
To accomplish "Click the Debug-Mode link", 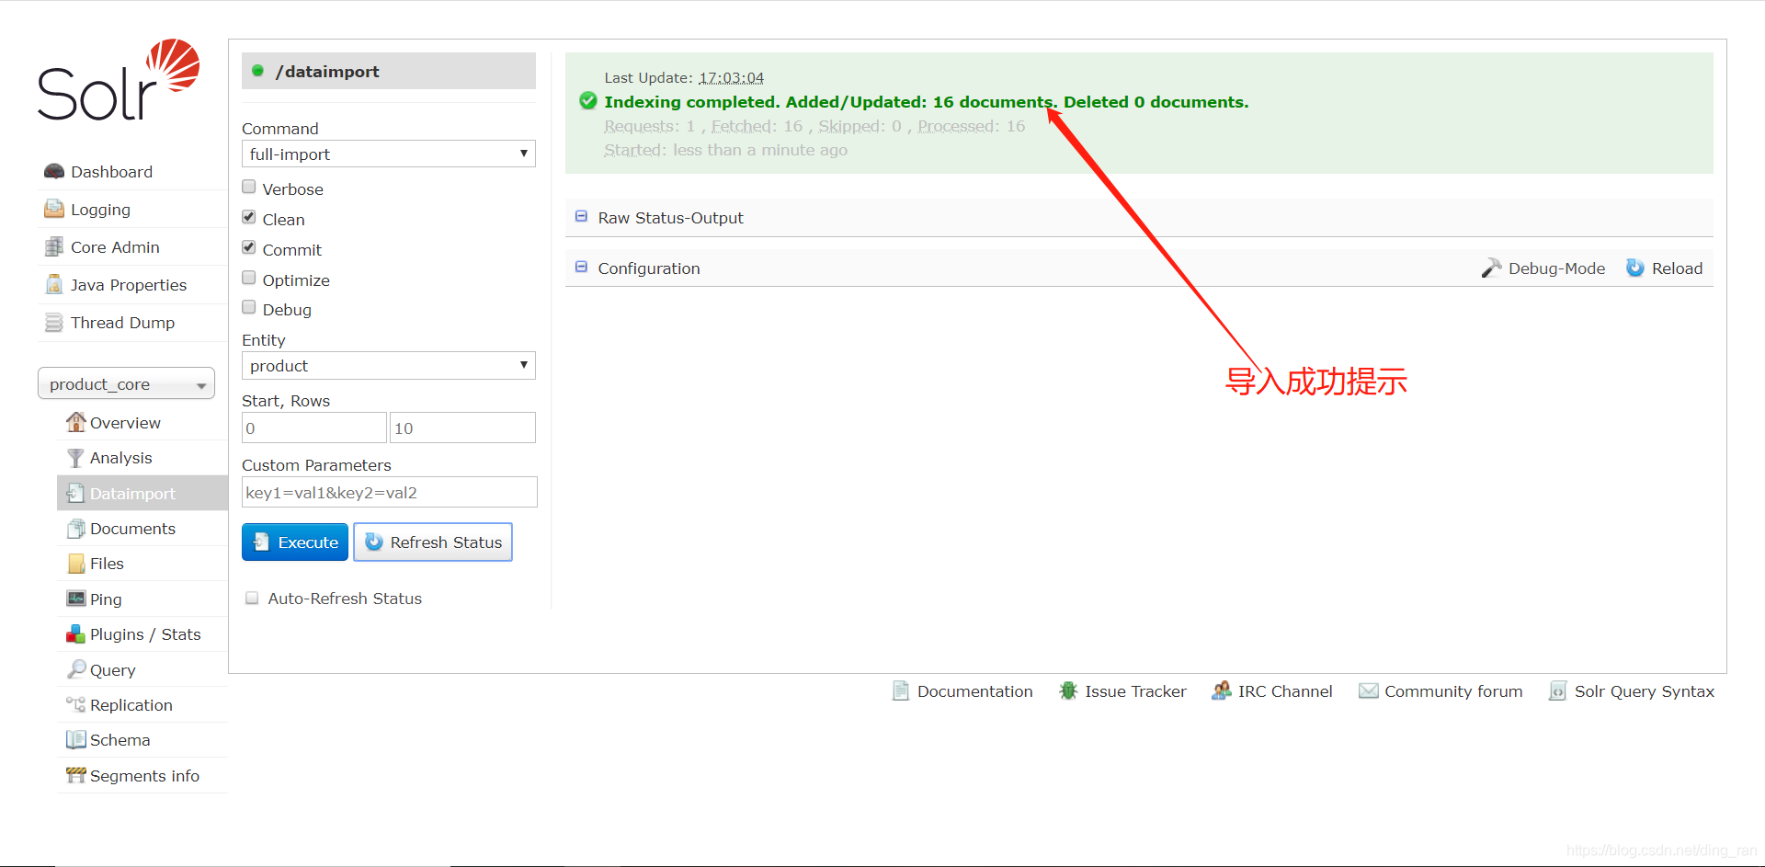I will coord(1556,268).
